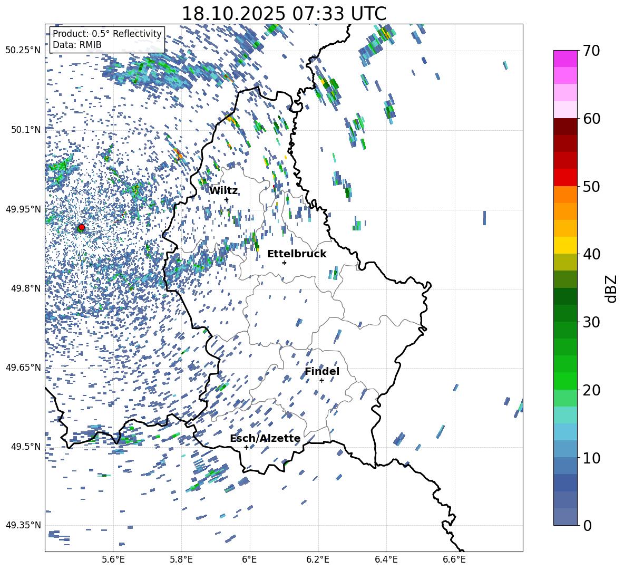
Task: Select the Esch/Alzette city label
Action: click(x=265, y=438)
